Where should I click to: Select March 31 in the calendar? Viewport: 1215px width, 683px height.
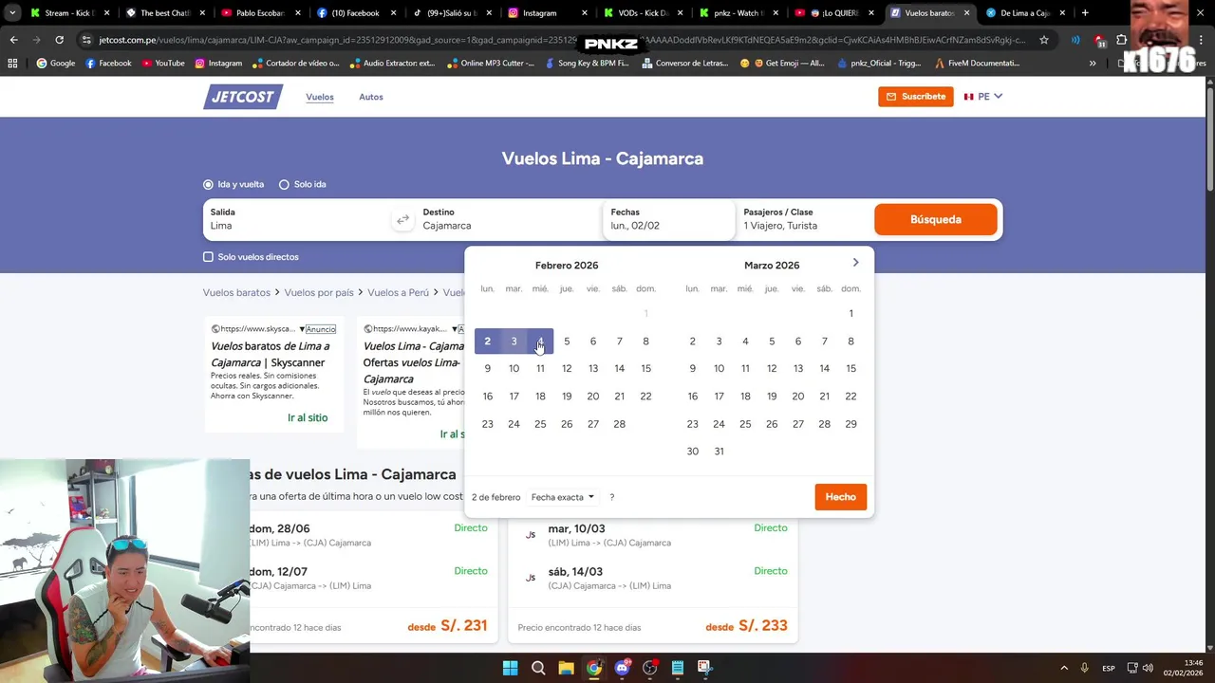(719, 452)
